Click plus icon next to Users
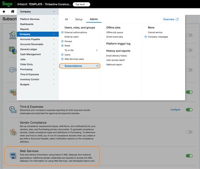200x169 pixels. click(62, 55)
